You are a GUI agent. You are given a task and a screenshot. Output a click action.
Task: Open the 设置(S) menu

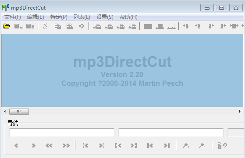(105, 17)
